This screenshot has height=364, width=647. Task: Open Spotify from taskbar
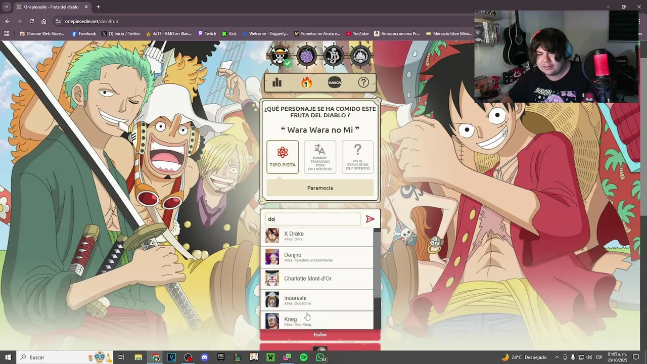[303, 357]
